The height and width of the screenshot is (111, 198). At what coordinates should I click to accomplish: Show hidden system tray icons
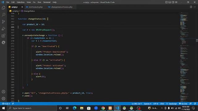(x=162, y=108)
